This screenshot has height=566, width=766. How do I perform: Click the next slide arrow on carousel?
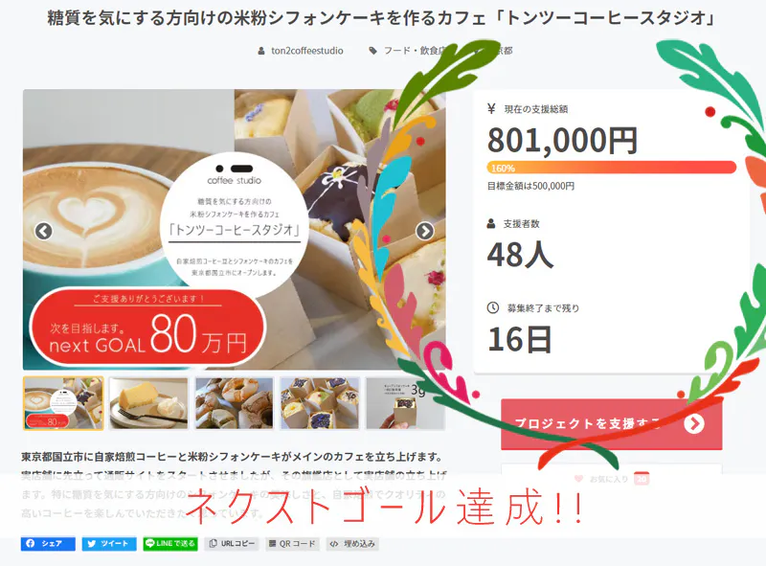424,231
